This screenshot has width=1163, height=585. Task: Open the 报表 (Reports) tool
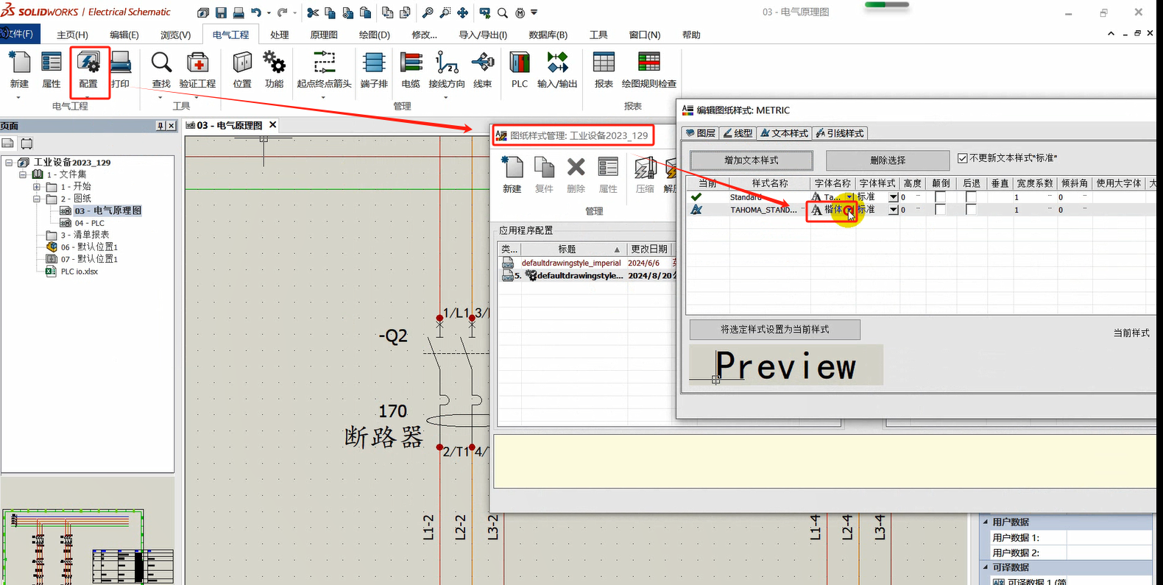(604, 71)
